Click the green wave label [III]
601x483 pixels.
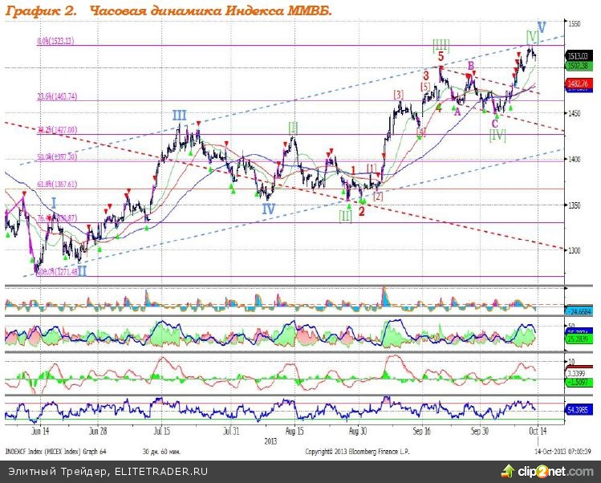click(441, 46)
